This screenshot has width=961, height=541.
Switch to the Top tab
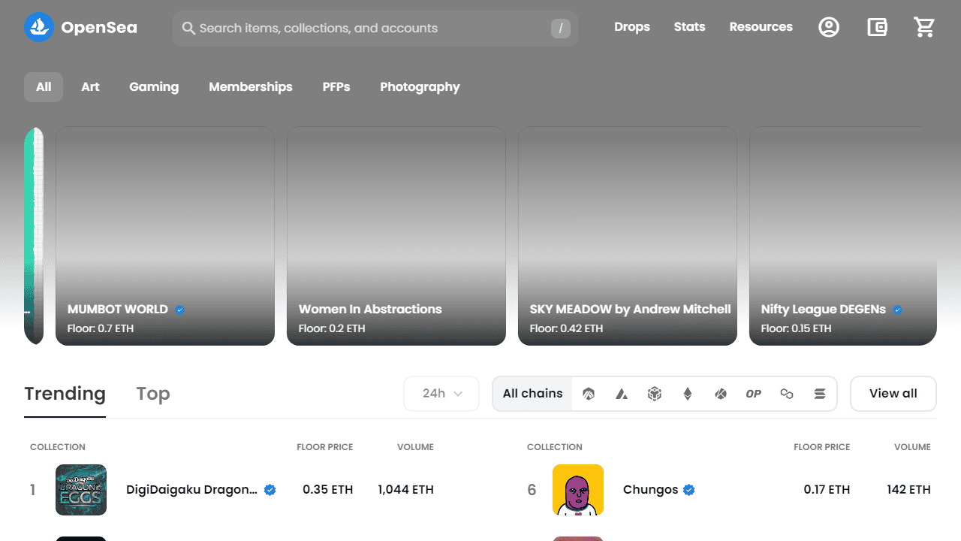pos(153,394)
